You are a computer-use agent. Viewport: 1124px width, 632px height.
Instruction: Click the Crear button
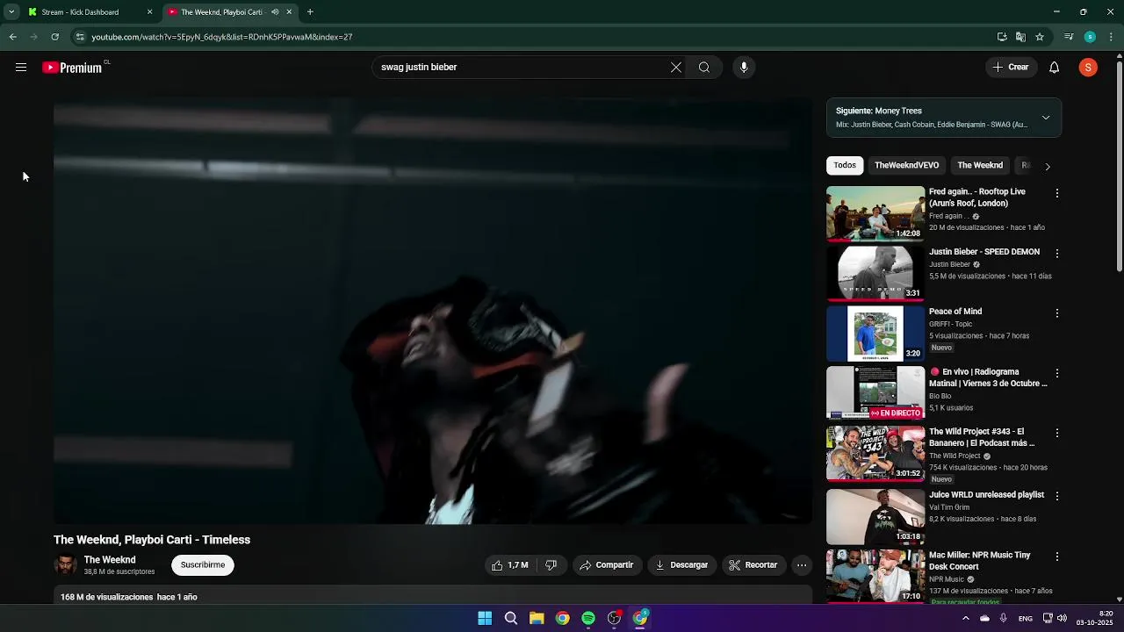pos(1011,68)
